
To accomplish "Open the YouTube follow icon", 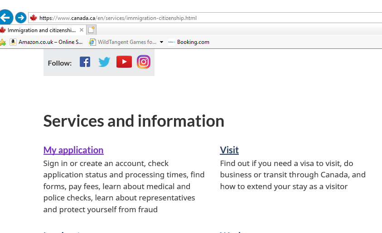I will [124, 62].
